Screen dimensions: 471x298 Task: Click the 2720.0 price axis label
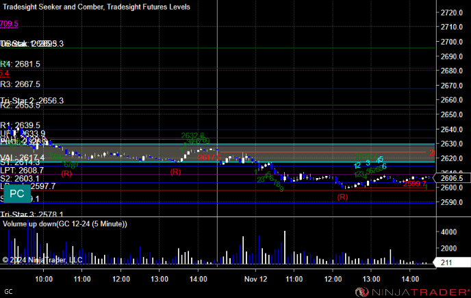[x=451, y=12]
